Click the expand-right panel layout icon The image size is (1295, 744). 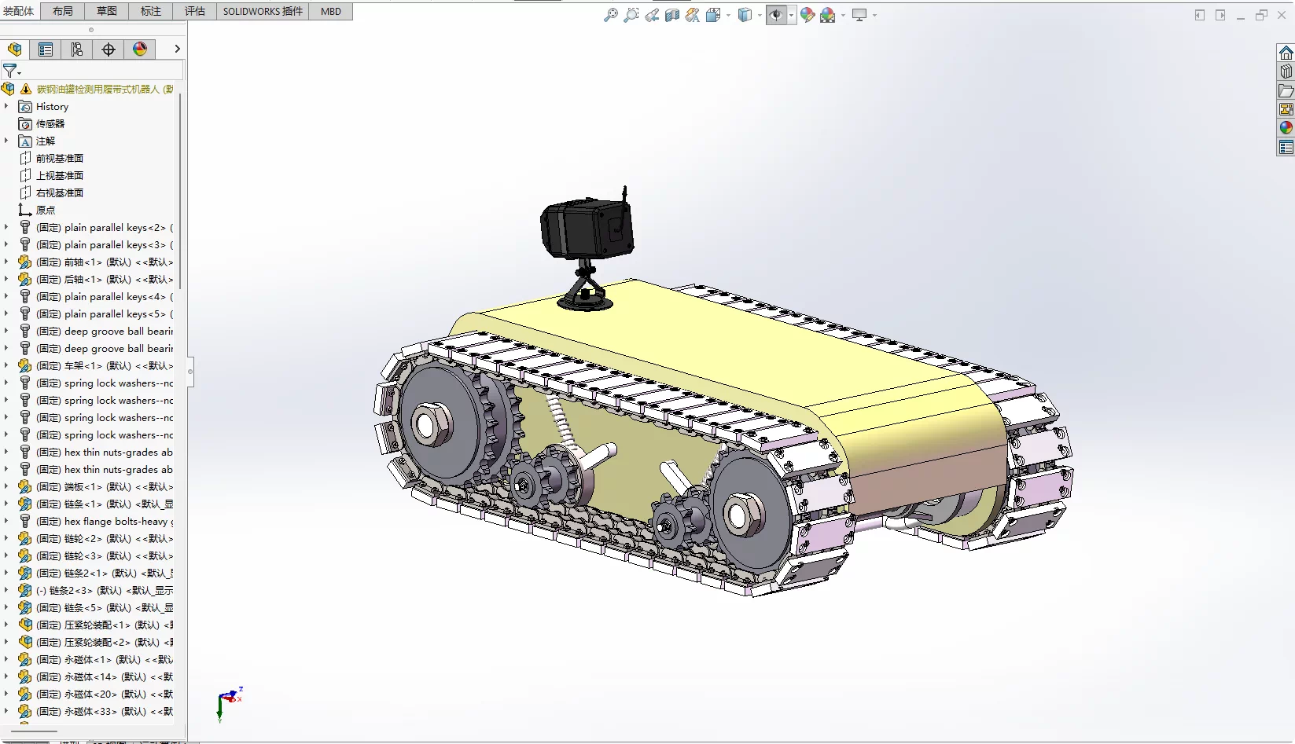[1220, 15]
